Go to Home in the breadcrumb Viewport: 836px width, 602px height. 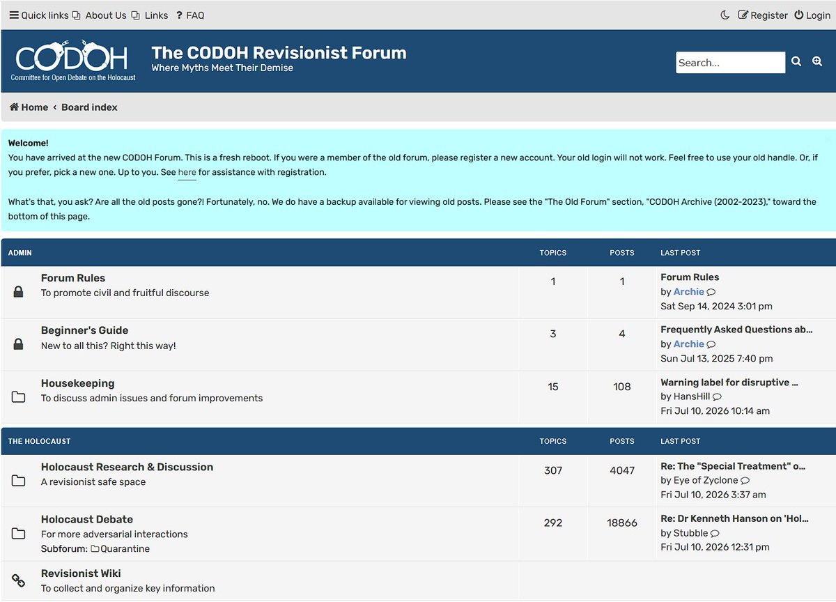tap(29, 107)
